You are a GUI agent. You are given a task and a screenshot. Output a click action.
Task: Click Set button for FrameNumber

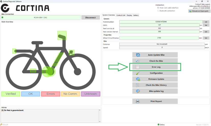(x=206, y=22)
